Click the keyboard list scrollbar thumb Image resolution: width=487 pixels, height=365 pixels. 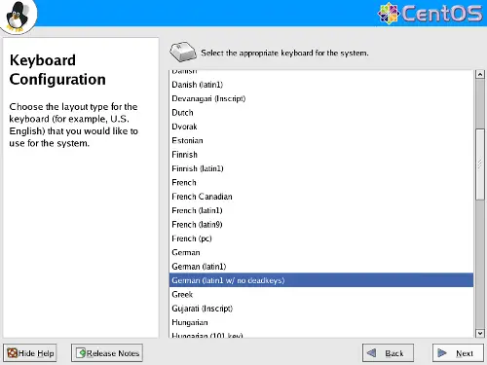tap(480, 164)
